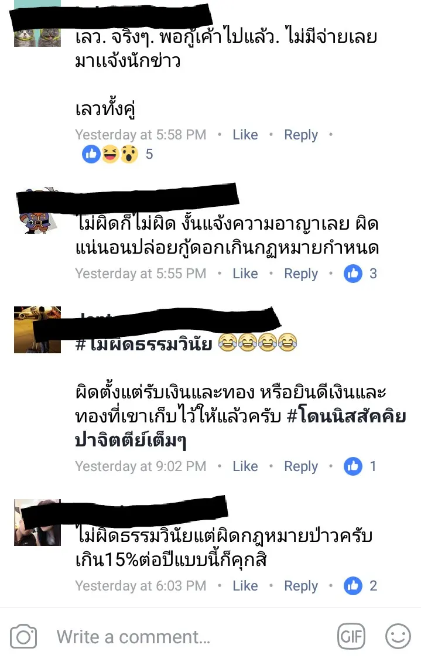Open profile photo of the 6:03 PM commenter
421x662 pixels.
(37, 523)
